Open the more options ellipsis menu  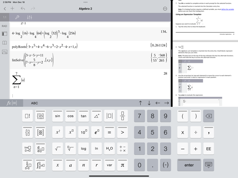(165, 8)
